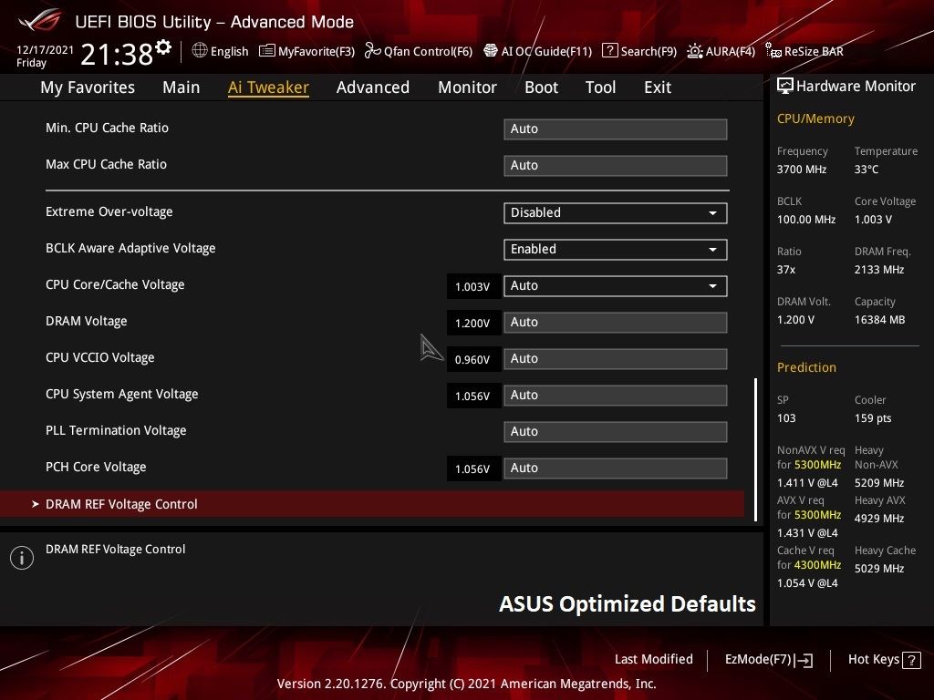Click the ROG logo icon
The width and height of the screenshot is (934, 700).
coord(40,20)
